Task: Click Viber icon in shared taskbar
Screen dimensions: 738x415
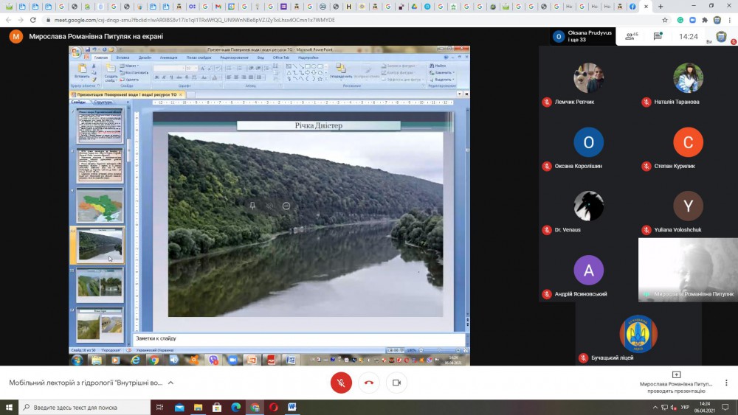Action: point(213,360)
